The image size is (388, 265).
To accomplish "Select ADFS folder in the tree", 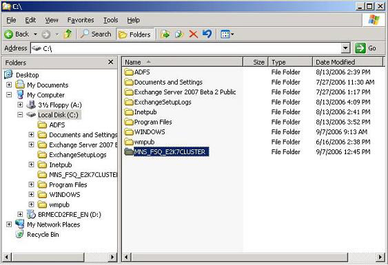I will click(57, 125).
